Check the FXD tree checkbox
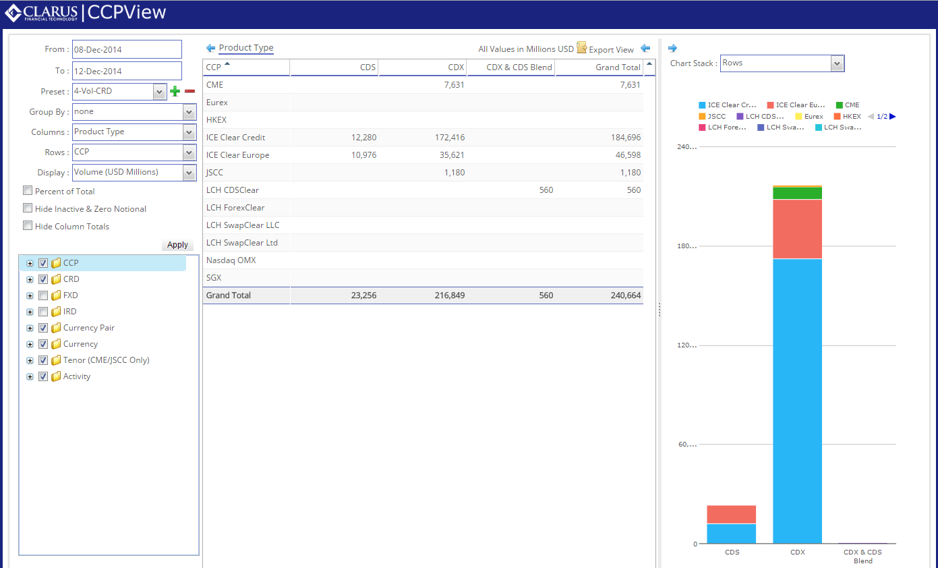The height and width of the screenshot is (568, 938). tap(43, 295)
